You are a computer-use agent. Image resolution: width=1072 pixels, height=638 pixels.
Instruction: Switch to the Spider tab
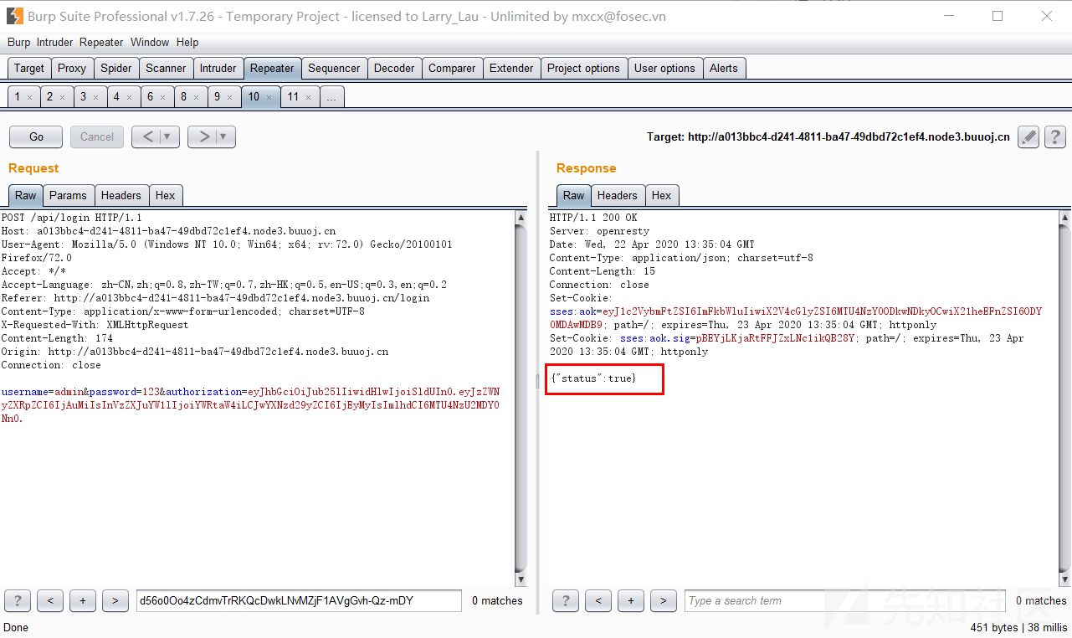coord(116,69)
